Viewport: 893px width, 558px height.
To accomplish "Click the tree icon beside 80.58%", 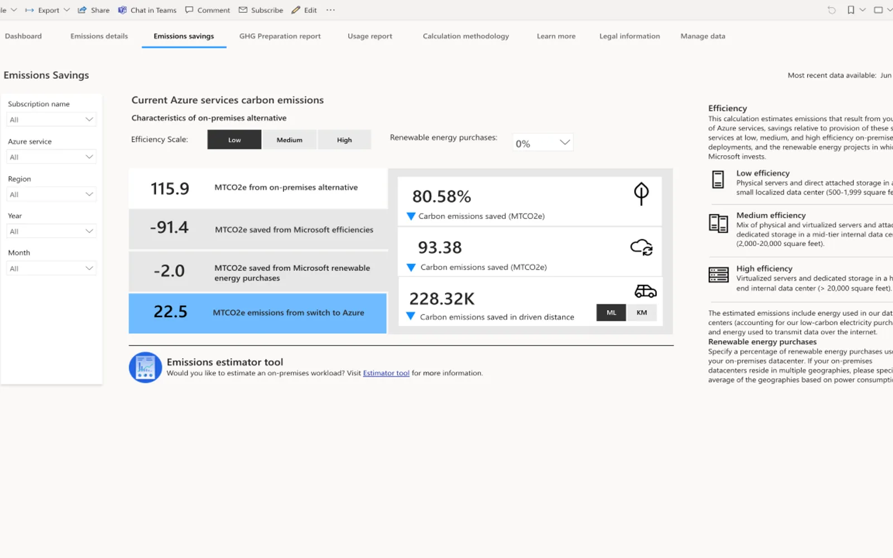I will (641, 194).
